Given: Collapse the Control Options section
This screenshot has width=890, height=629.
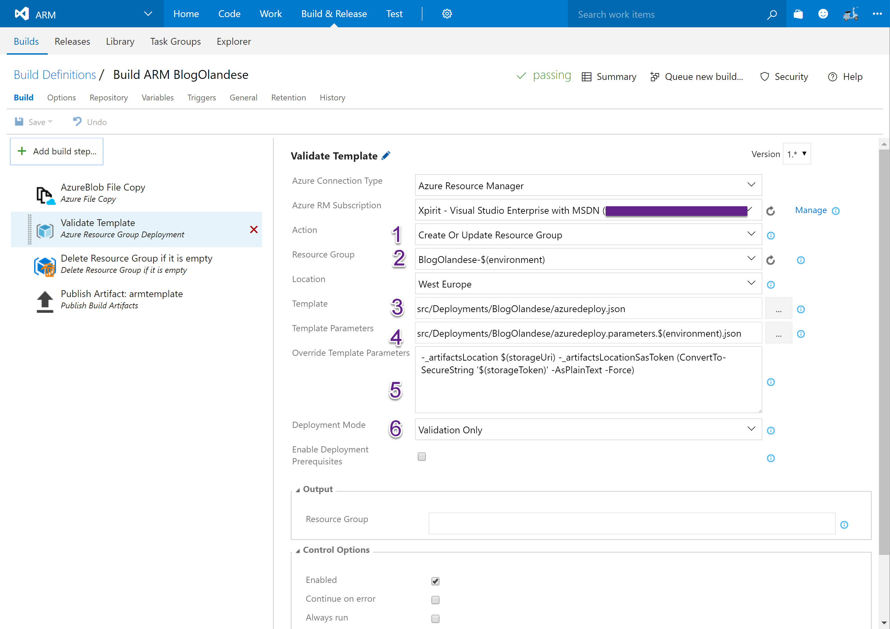Looking at the screenshot, I should (x=298, y=551).
